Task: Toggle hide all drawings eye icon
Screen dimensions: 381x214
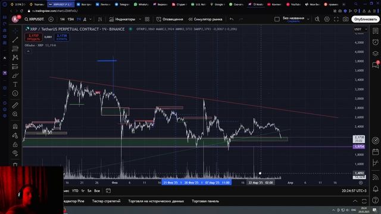Action: coord(15,153)
